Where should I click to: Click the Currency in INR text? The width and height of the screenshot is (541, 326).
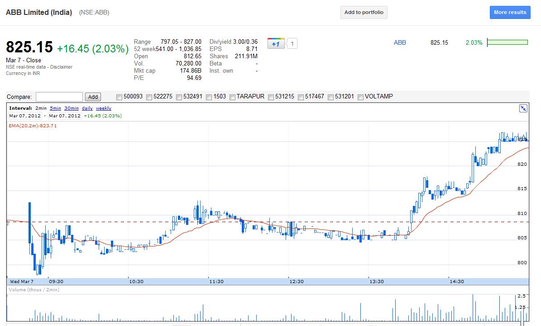(x=23, y=73)
